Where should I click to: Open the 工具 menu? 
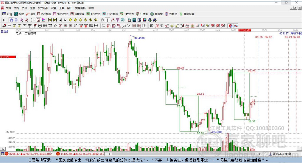[x=62, y=8]
